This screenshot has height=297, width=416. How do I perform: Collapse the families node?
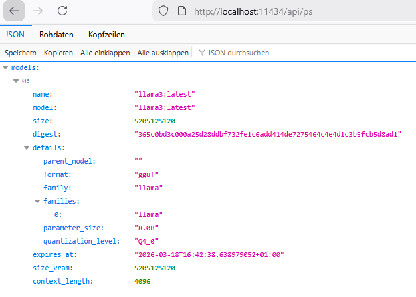[x=38, y=201]
